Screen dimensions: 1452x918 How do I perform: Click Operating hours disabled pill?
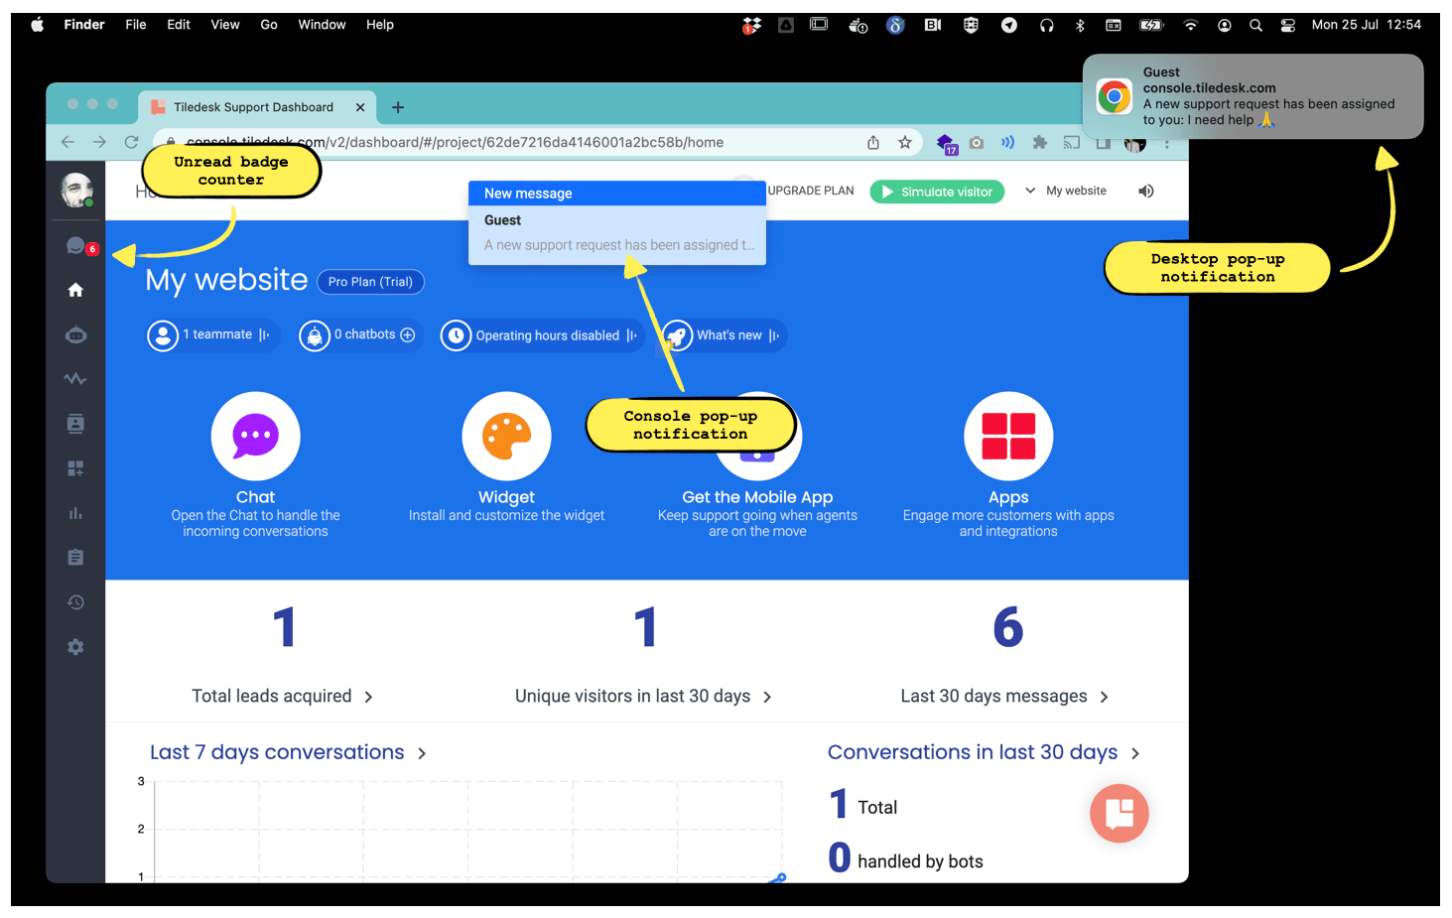tap(542, 335)
